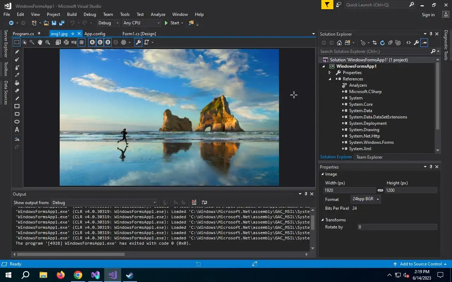Select the Pan (hand) tool
This screenshot has height=282, width=452.
(40, 42)
